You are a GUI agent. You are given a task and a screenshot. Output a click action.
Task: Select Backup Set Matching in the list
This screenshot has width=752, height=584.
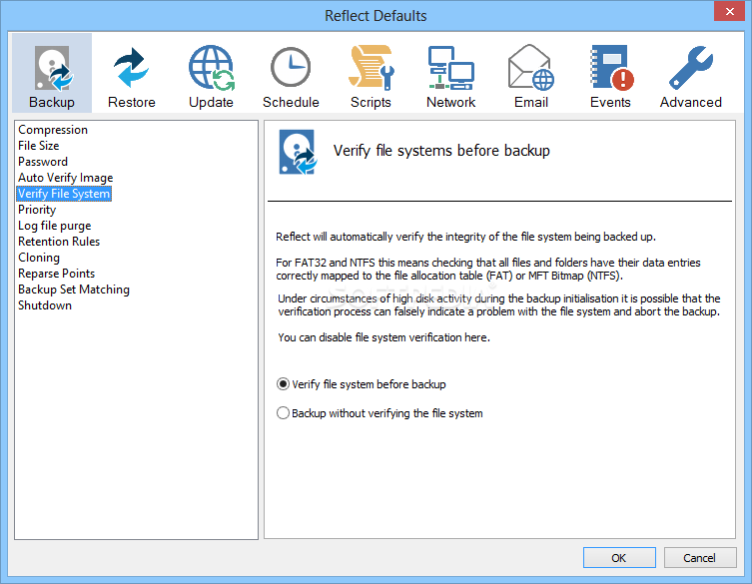74,290
